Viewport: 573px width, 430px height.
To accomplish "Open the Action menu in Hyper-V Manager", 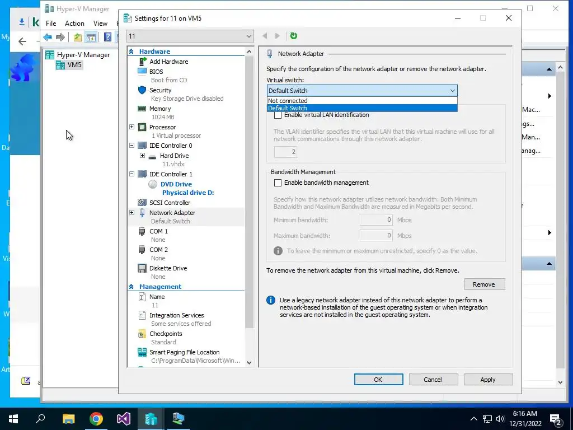I will pyautogui.click(x=74, y=24).
